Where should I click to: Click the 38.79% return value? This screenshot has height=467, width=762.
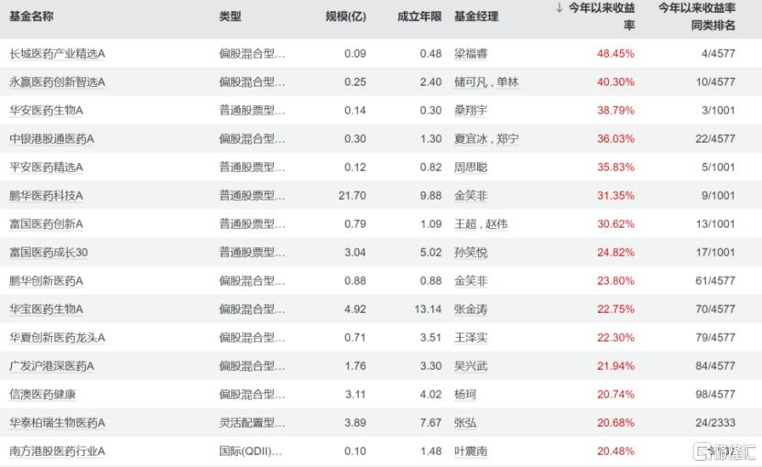click(x=615, y=110)
